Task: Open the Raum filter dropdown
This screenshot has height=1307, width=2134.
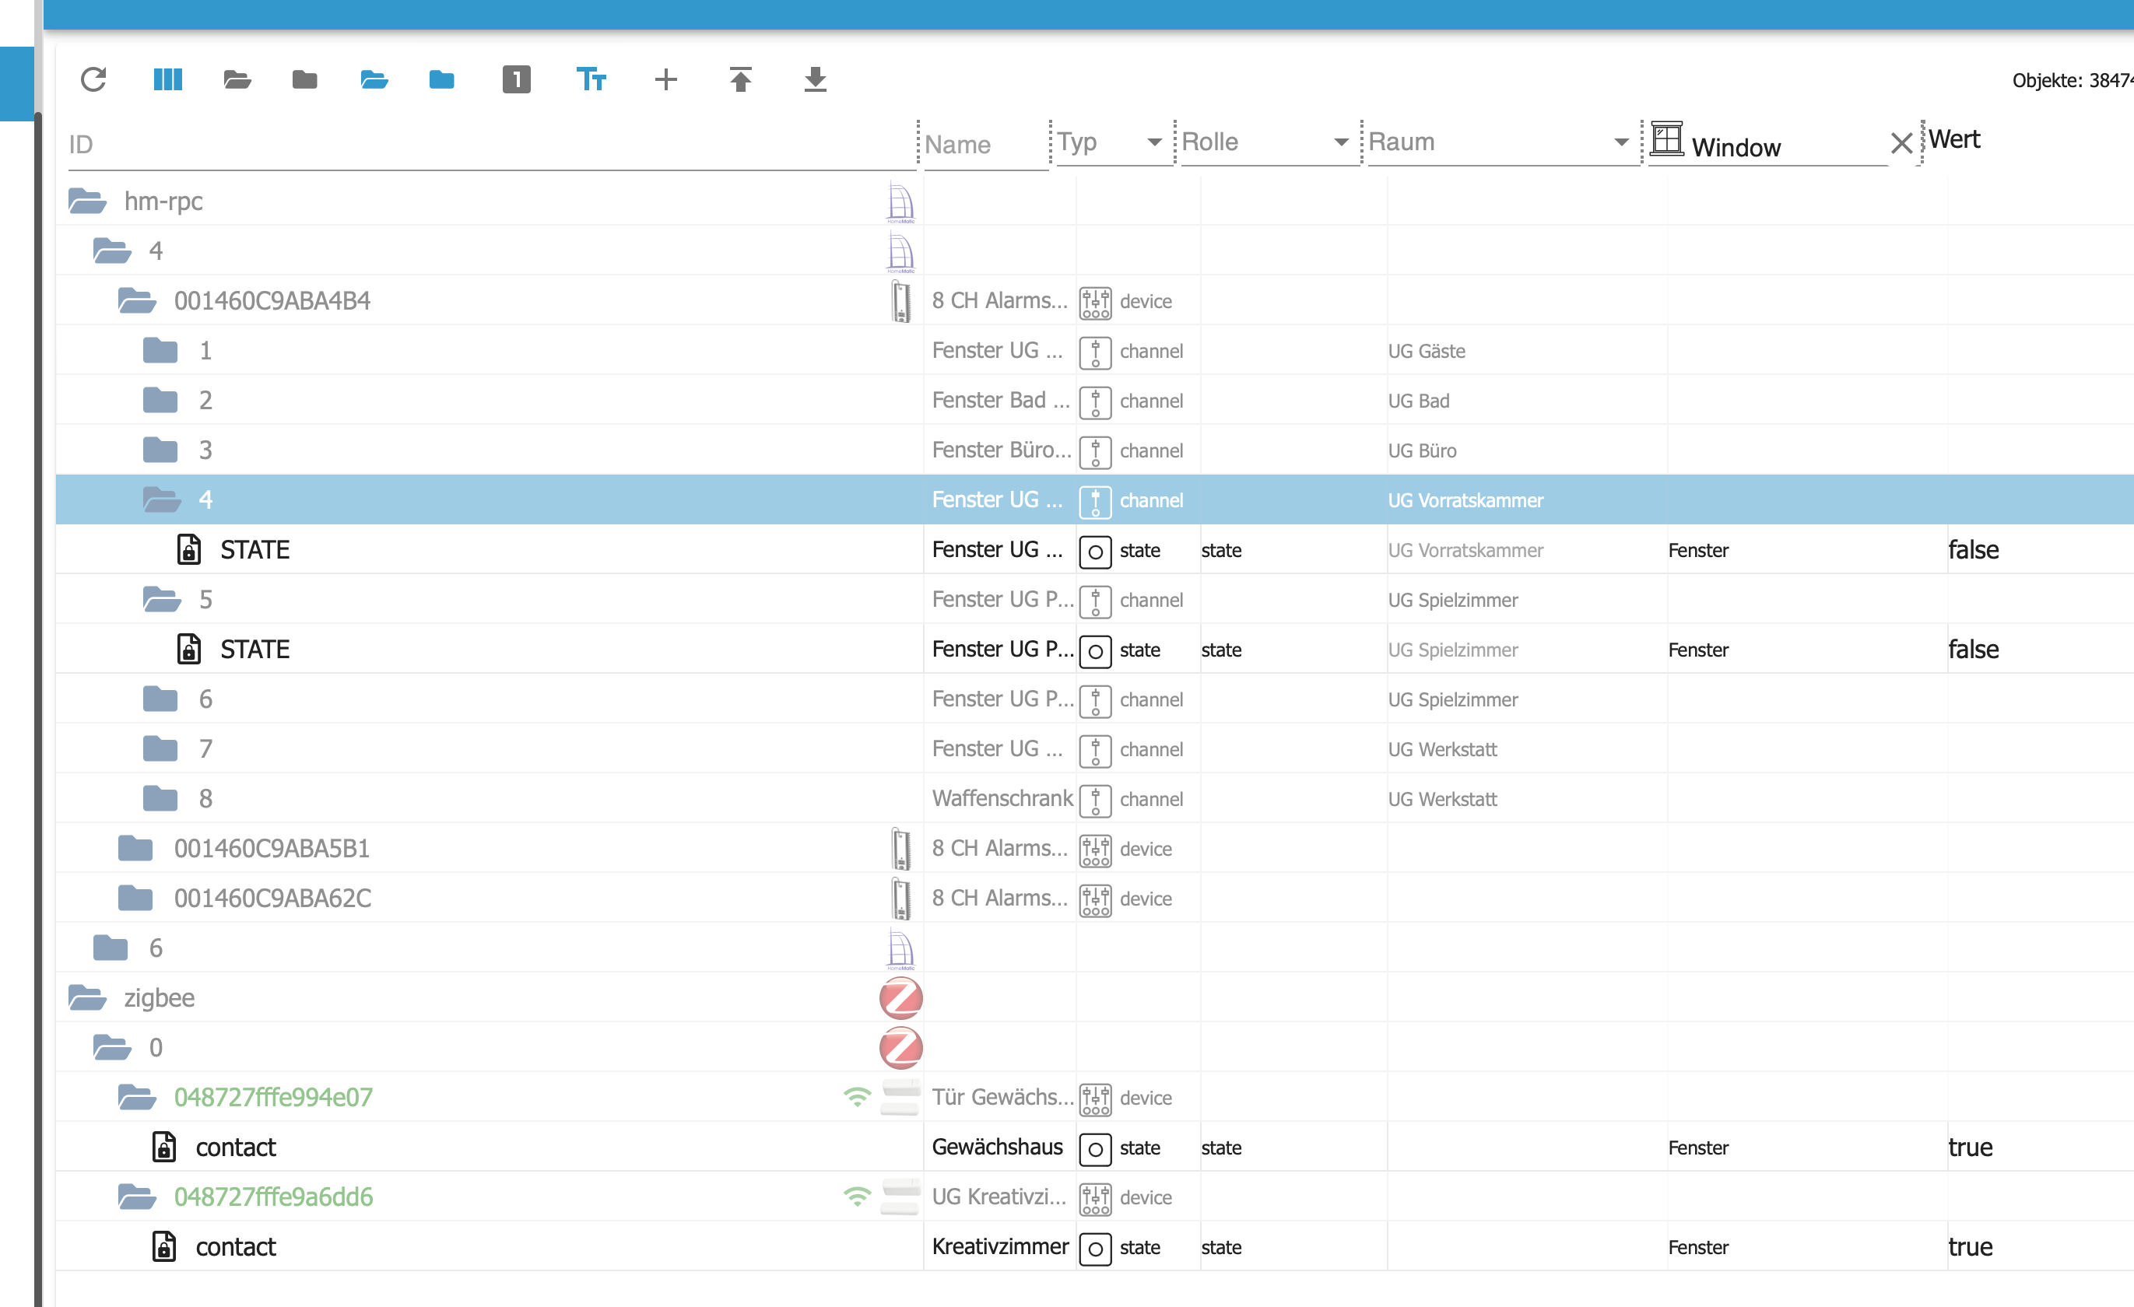Action: tap(1620, 142)
